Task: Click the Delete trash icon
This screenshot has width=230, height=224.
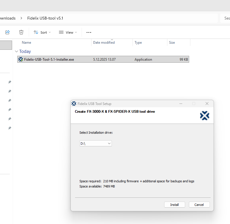Action: [x=21, y=32]
